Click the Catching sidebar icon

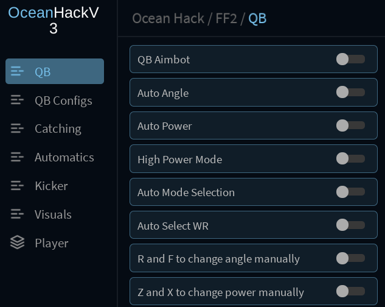click(x=17, y=129)
